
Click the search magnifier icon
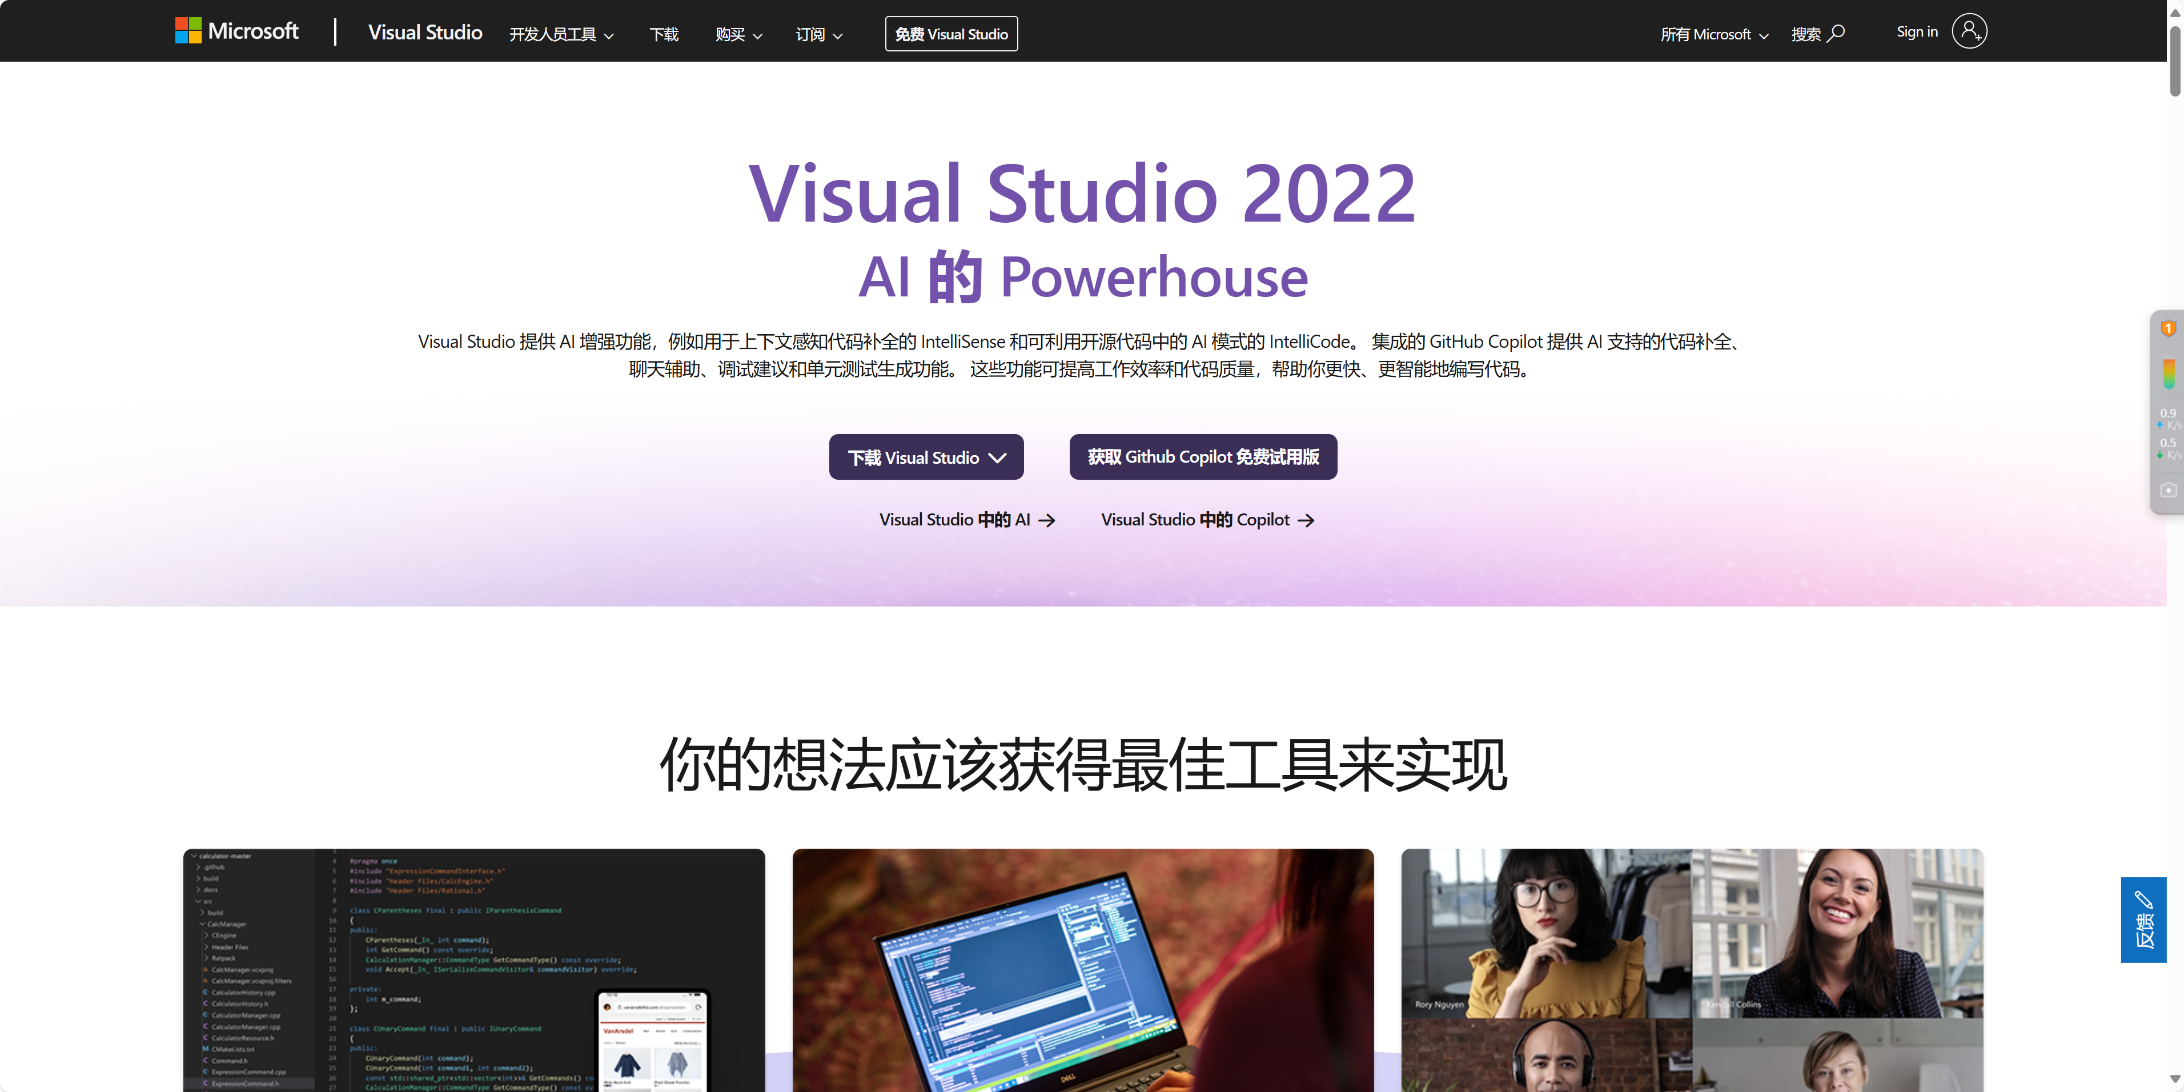1836,33
